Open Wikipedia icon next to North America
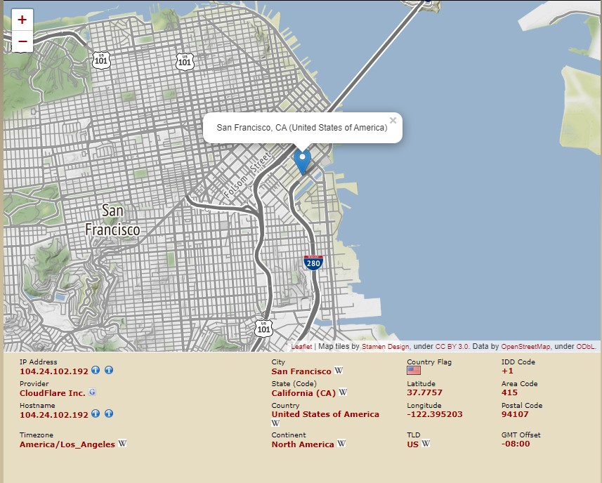The image size is (602, 483). click(x=341, y=444)
